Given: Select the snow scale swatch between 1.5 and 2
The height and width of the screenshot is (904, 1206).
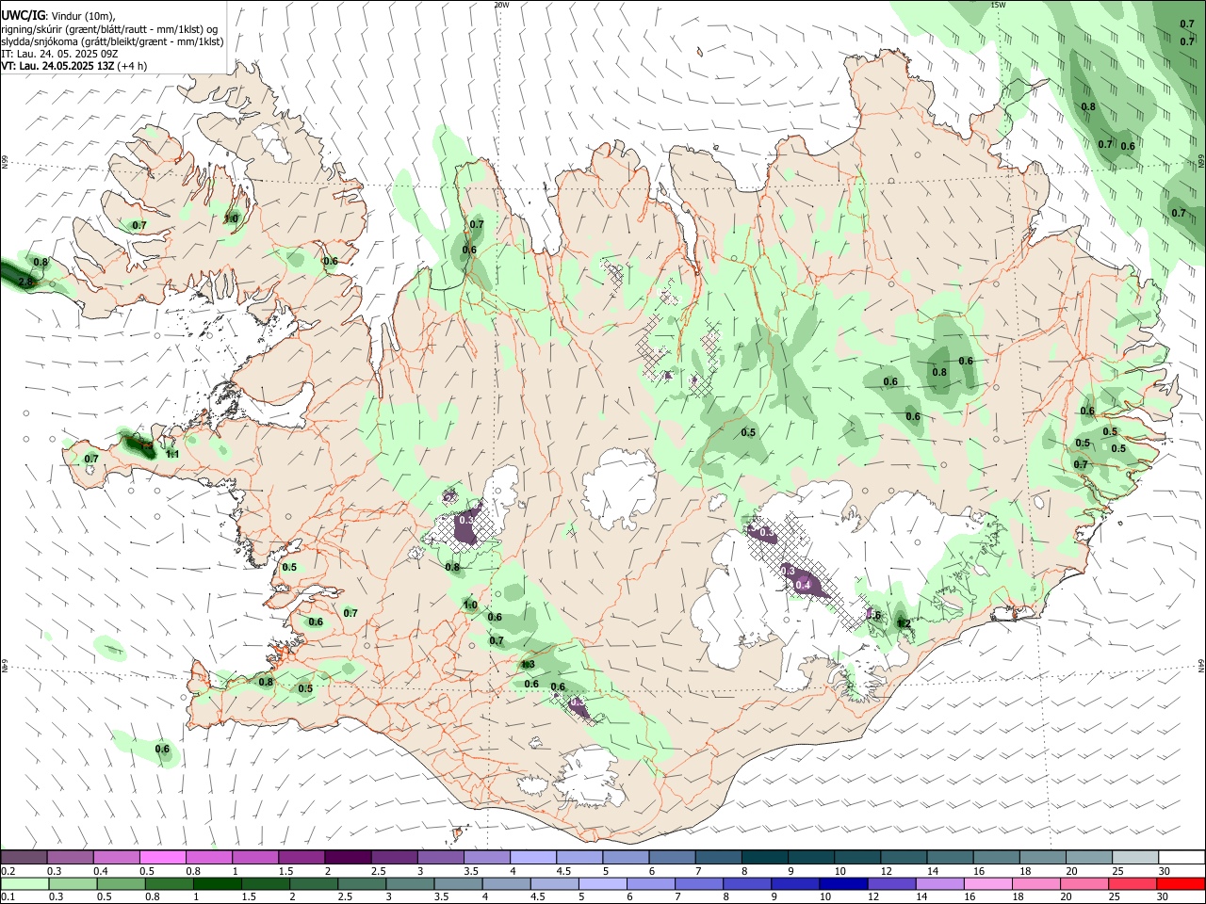Looking at the screenshot, I should tap(301, 858).
